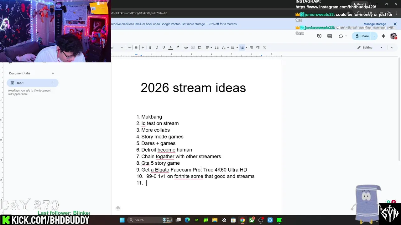The image size is (401, 225).
Task: Click the insert link icon
Action: (186, 47)
